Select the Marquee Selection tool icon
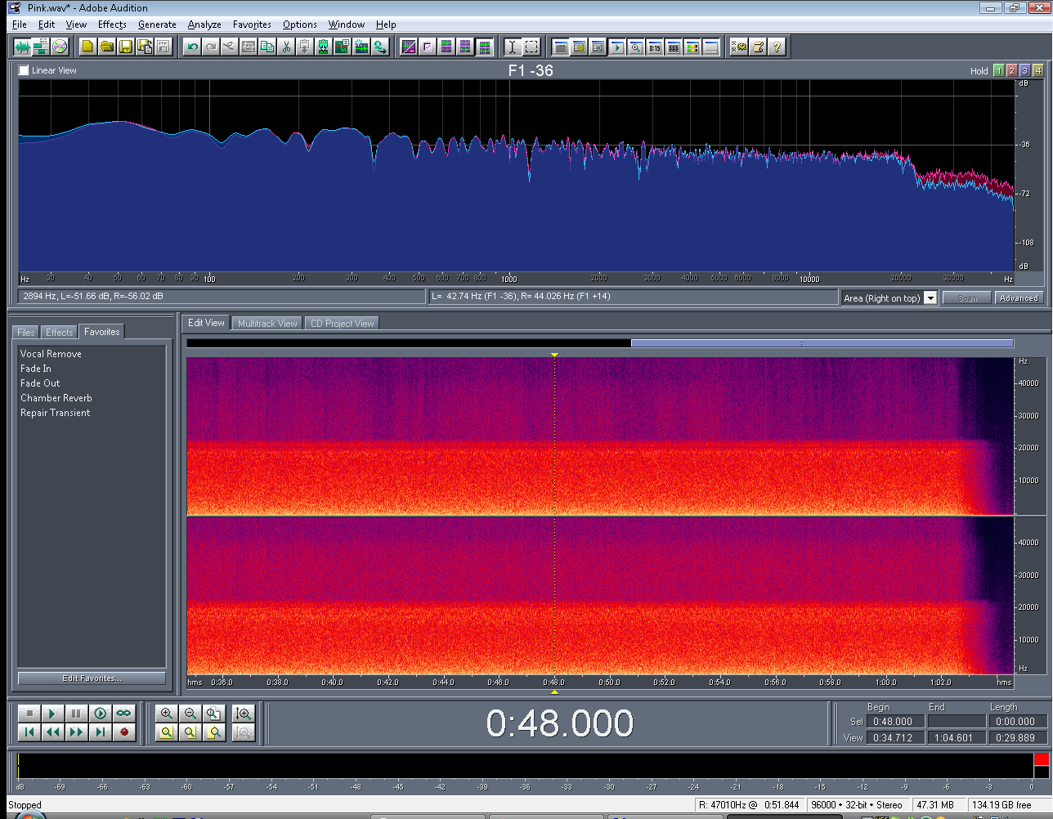 [531, 47]
